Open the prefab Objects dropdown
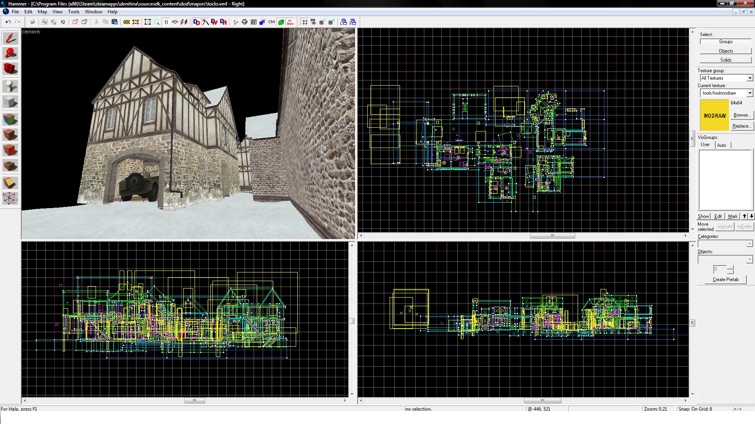Viewport: 755px width, 424px height. point(749,259)
